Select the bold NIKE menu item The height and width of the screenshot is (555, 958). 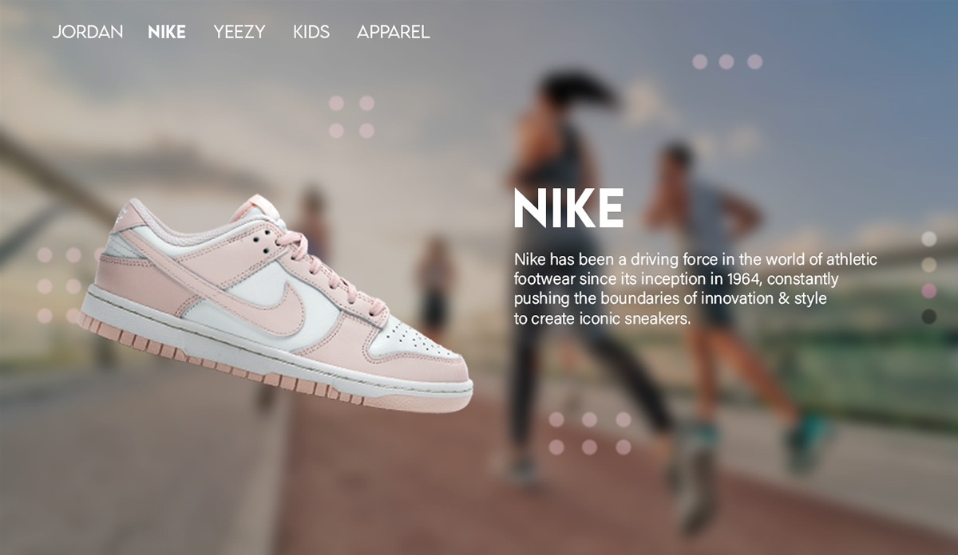167,32
